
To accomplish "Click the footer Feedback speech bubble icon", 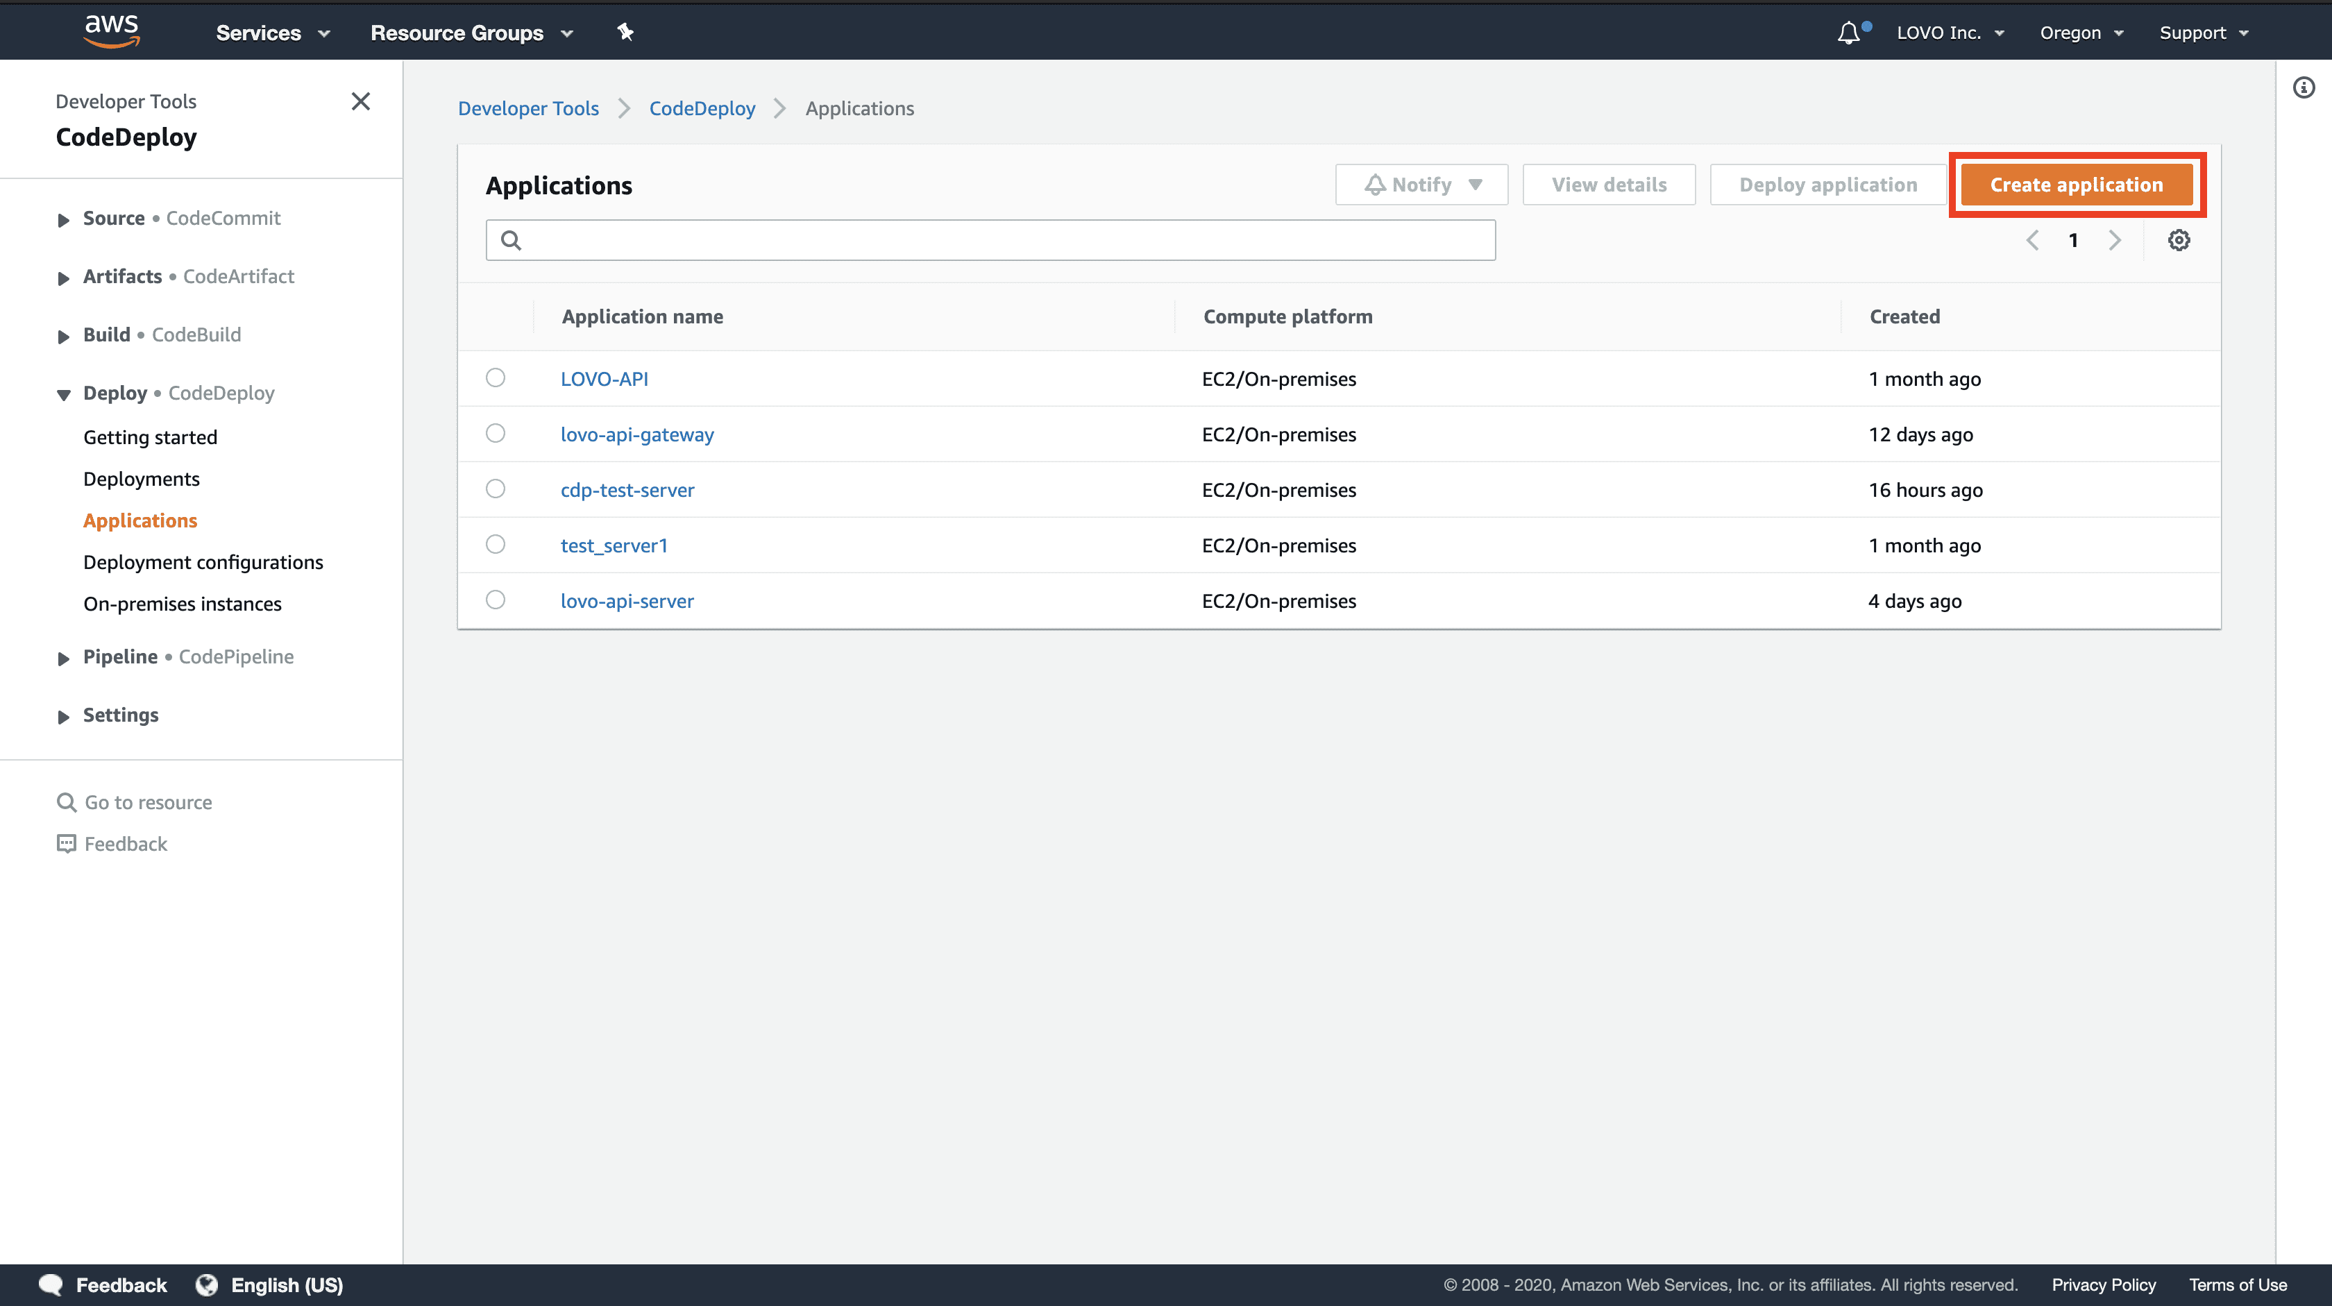I will pyautogui.click(x=51, y=1285).
